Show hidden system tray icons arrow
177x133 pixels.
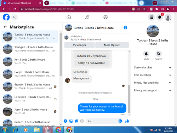[147, 130]
